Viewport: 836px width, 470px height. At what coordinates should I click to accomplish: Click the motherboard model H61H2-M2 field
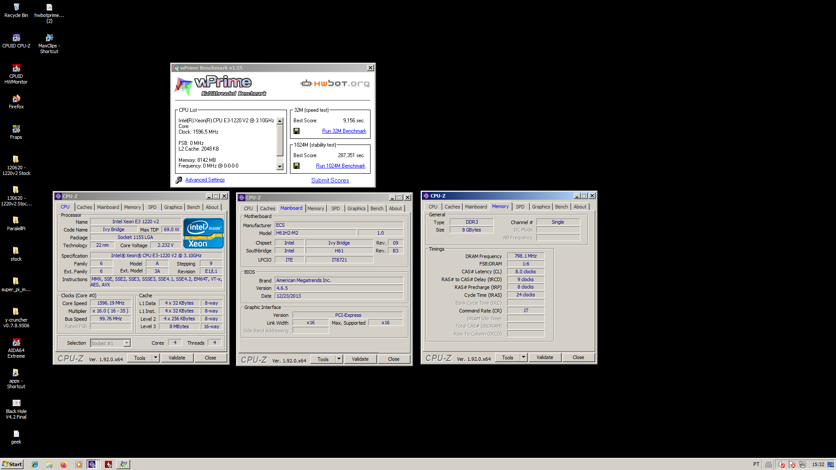[316, 233]
